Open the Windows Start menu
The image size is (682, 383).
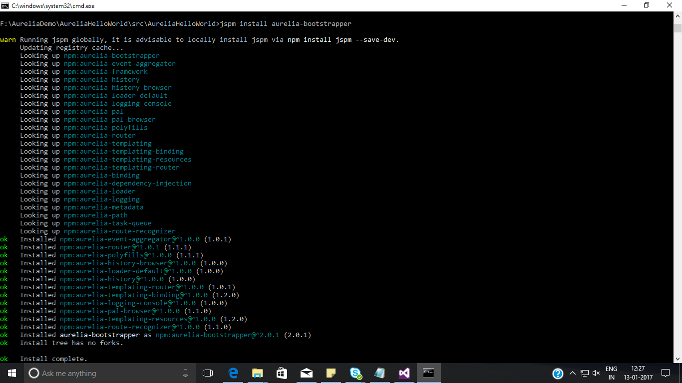(12, 373)
